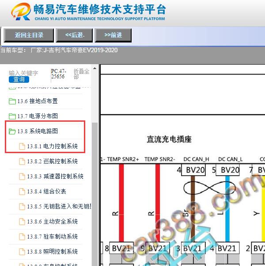Click the 畅易汽车维修技术支持平台 title

click(x=100, y=9)
